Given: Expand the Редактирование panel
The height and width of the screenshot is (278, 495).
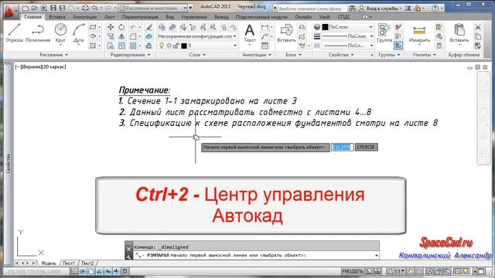Looking at the screenshot, I should 130,55.
